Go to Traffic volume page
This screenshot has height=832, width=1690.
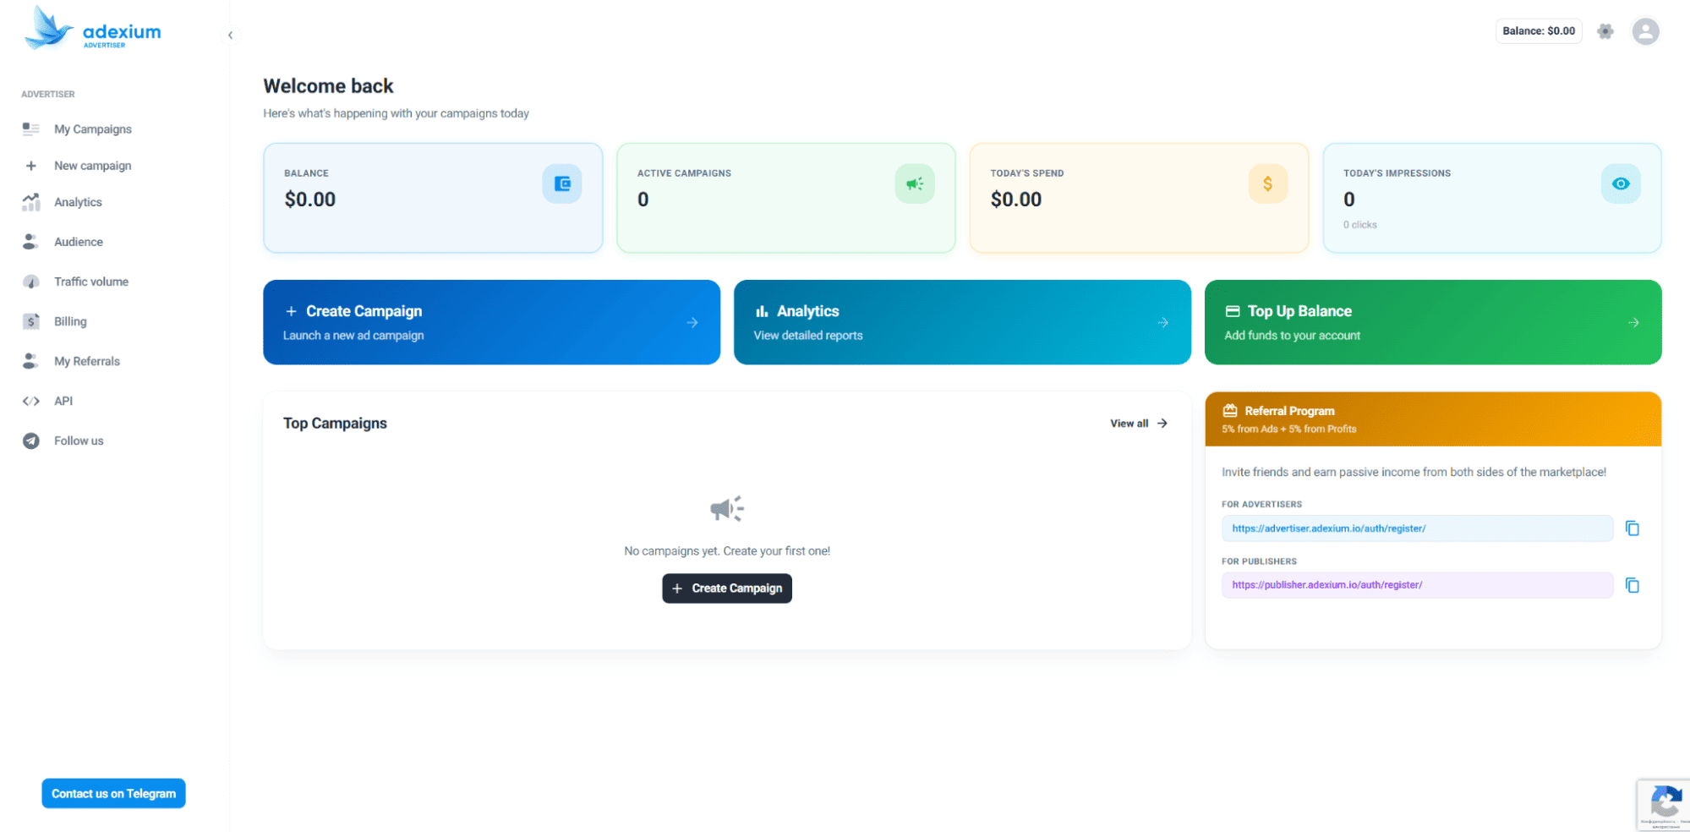click(x=90, y=282)
